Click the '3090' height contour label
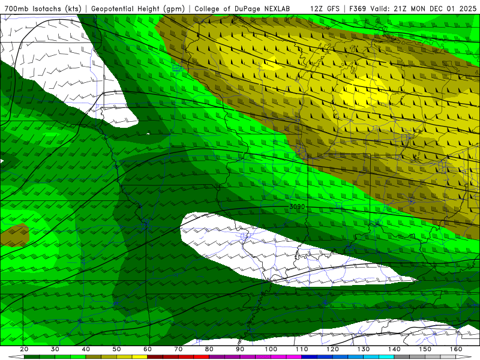Image resolution: width=480 pixels, height=360 pixels. (x=297, y=206)
